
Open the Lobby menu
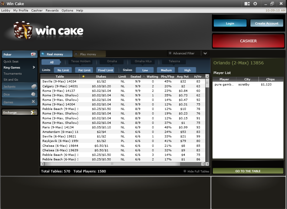click(x=6, y=10)
